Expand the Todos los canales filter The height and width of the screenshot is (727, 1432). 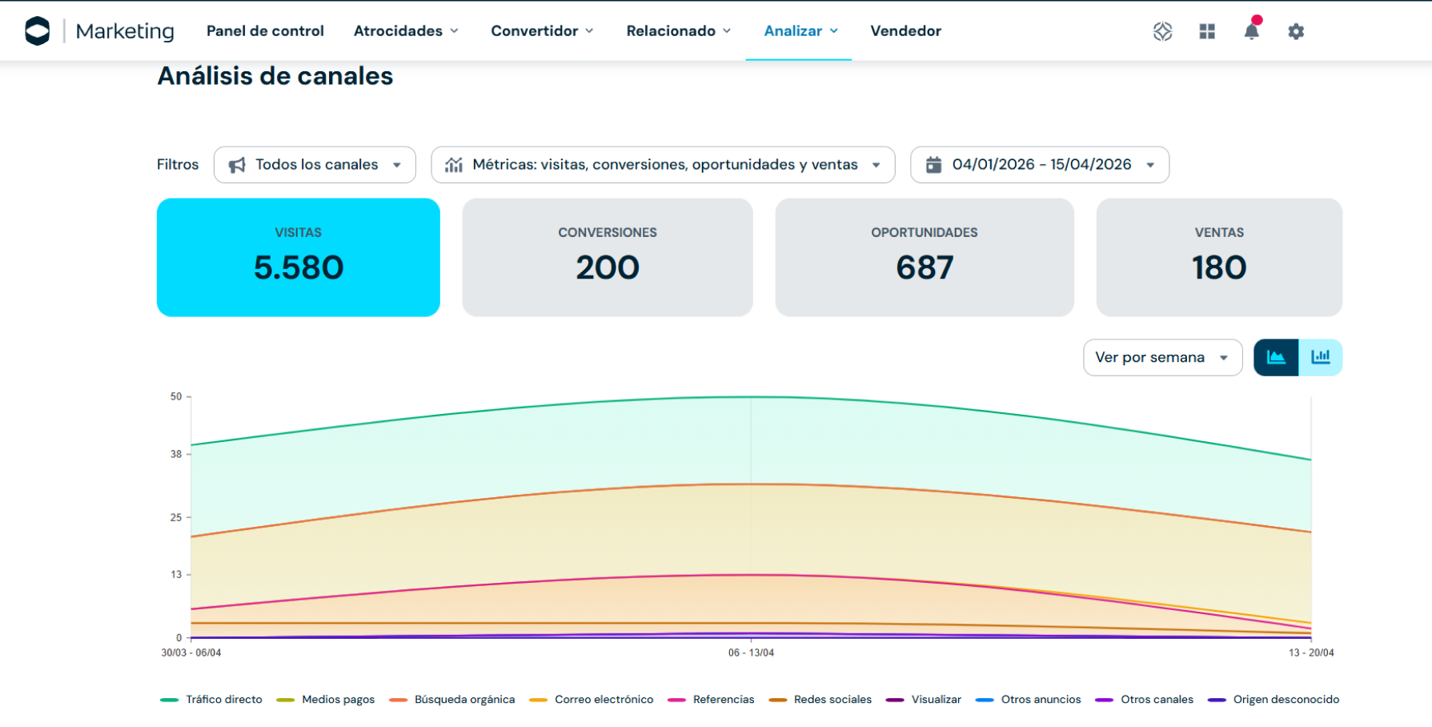pyautogui.click(x=315, y=165)
